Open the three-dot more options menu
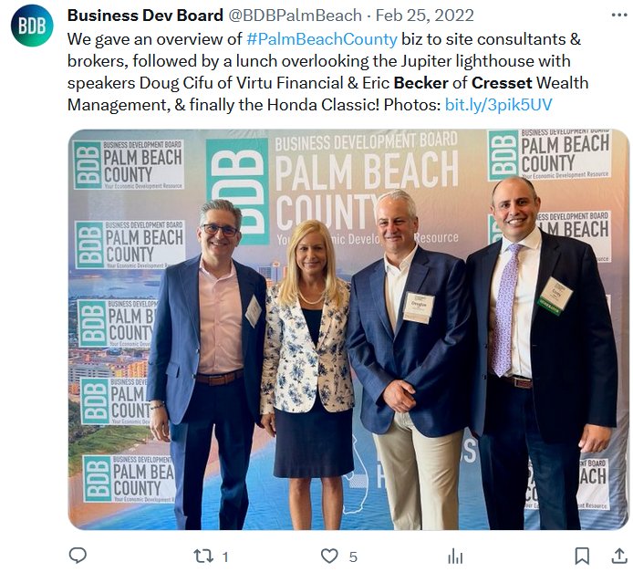Viewport: 633px width, 572px height. (x=619, y=16)
